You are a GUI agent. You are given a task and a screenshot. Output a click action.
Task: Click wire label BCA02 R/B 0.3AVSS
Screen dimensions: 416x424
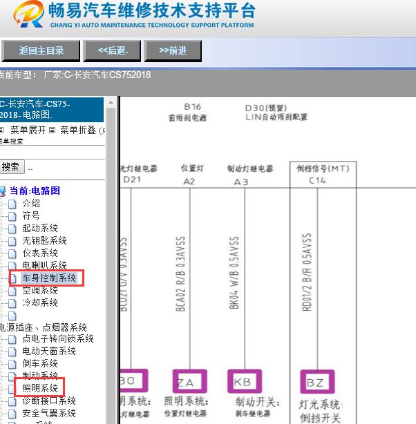[180, 274]
